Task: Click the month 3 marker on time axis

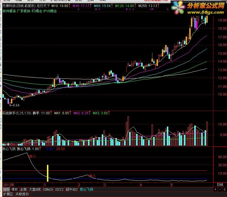Action: pyautogui.click(x=105, y=185)
